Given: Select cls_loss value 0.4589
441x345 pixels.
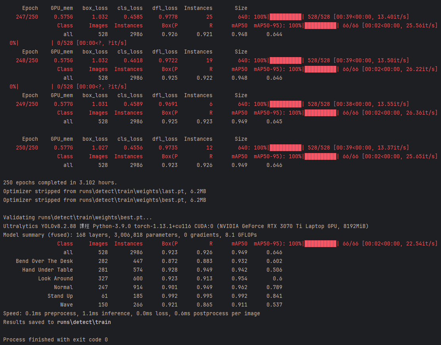Looking at the screenshot, I should coord(133,104).
